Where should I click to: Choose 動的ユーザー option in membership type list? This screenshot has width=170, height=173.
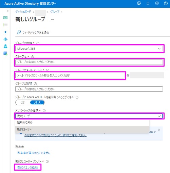(82, 129)
